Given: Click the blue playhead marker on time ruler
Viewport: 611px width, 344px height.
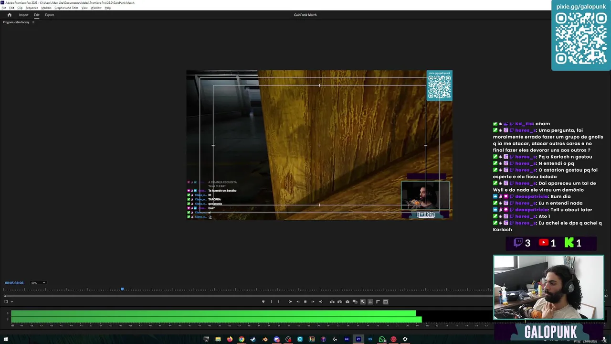Looking at the screenshot, I should tap(122, 289).
